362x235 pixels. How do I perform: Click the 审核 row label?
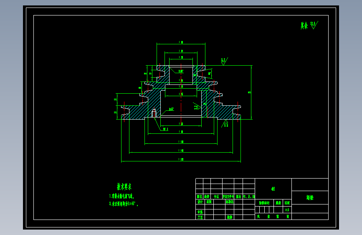200,212
